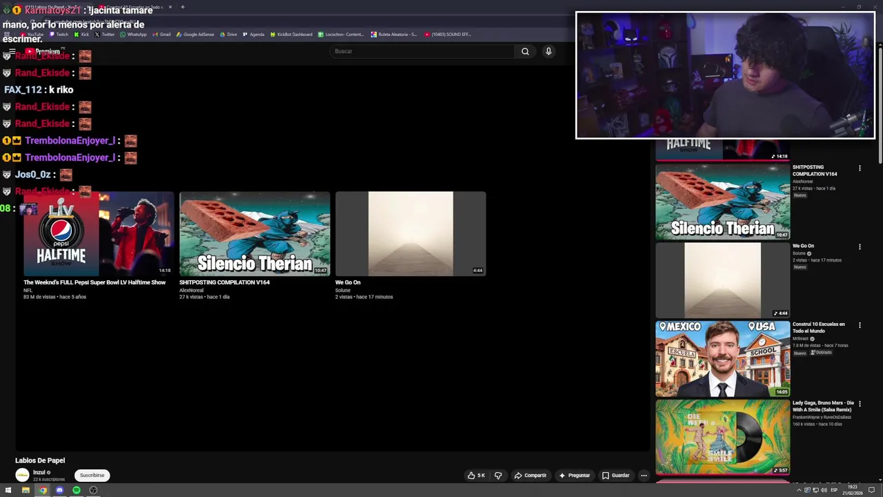This screenshot has height=497, width=883.
Task: Open the Inzul channel name link
Action: [39, 472]
